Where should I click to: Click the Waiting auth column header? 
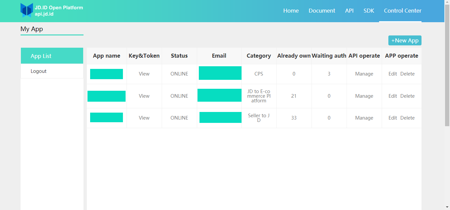click(329, 56)
